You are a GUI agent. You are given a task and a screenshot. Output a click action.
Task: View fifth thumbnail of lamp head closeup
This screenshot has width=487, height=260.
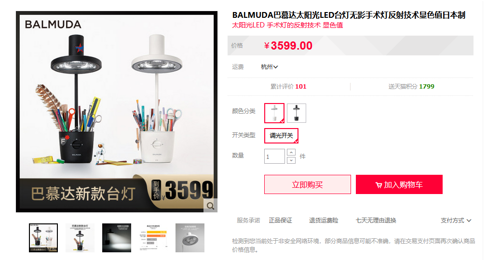click(190, 238)
